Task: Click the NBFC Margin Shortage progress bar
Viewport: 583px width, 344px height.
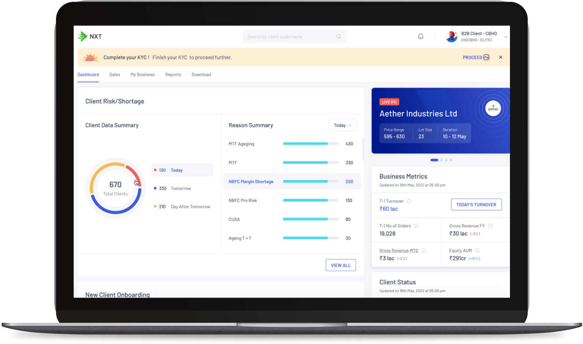Action: [311, 182]
